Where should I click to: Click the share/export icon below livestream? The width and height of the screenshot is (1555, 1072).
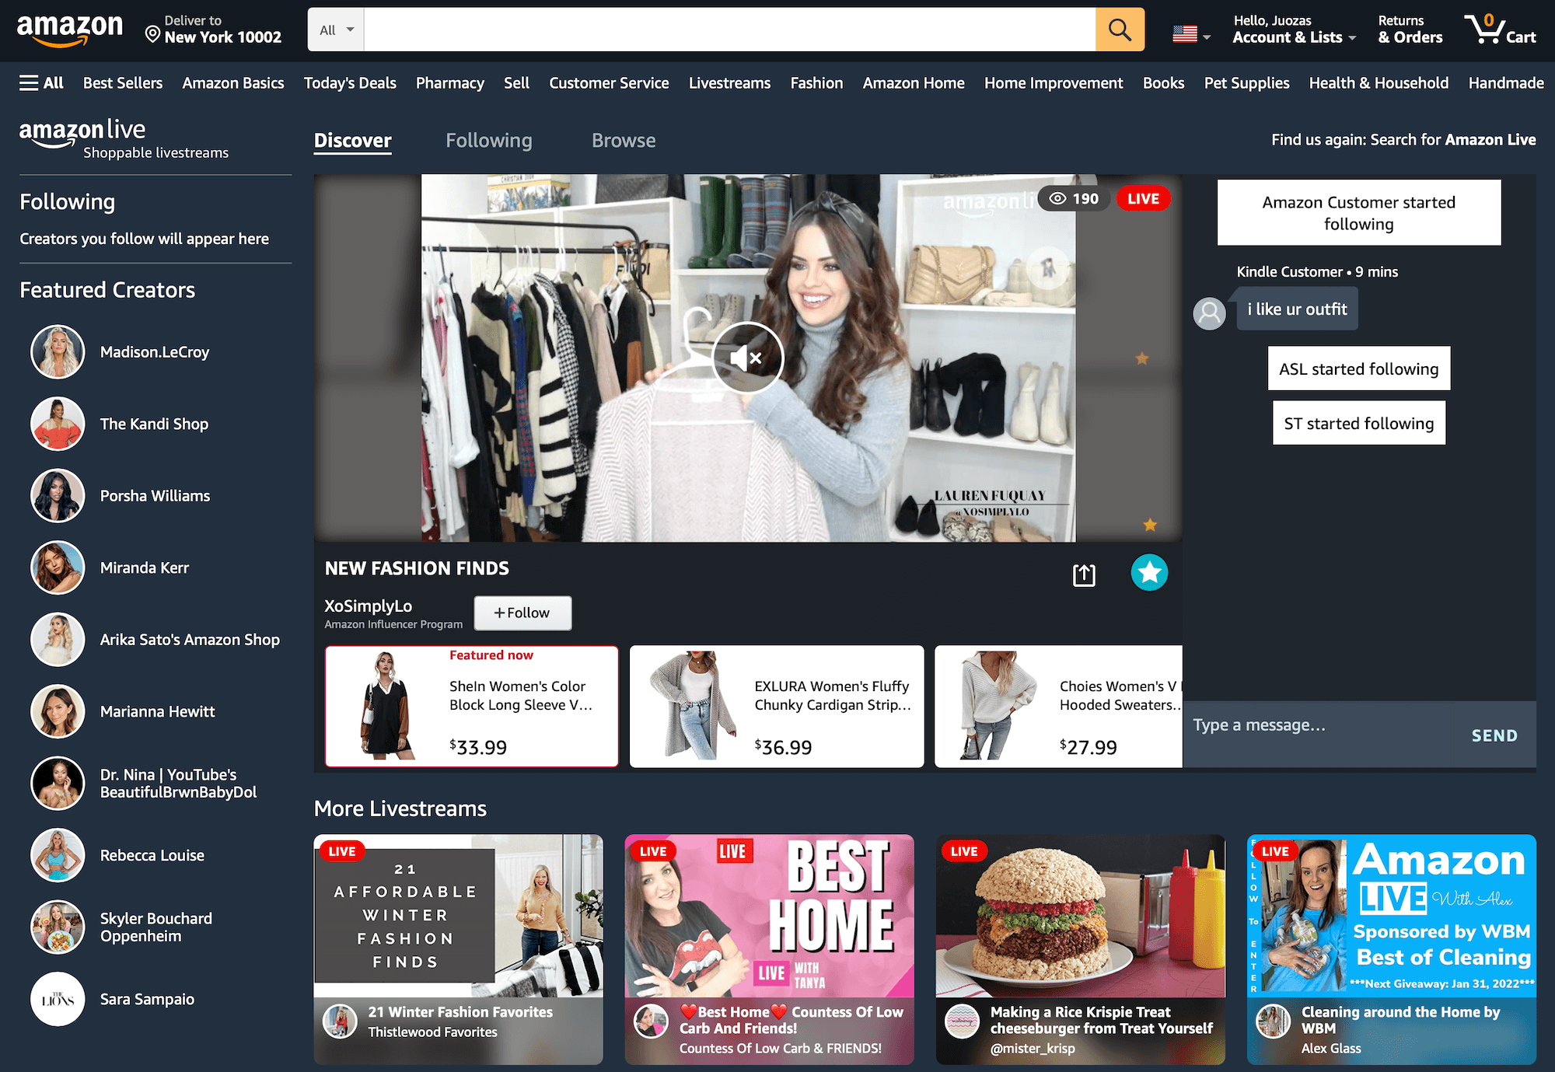pos(1084,573)
